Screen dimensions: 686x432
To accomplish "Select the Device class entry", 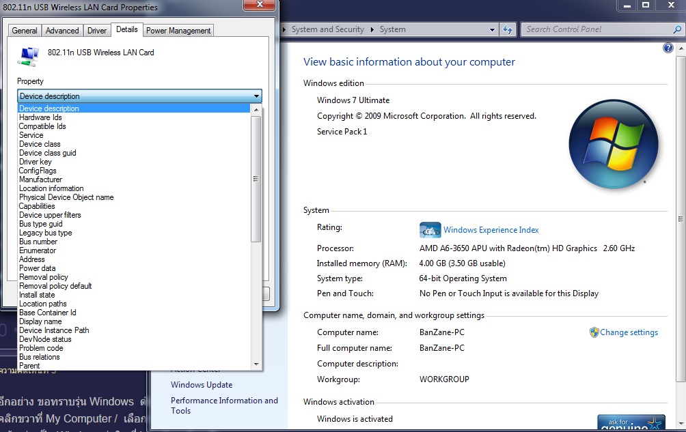I will click(134, 144).
